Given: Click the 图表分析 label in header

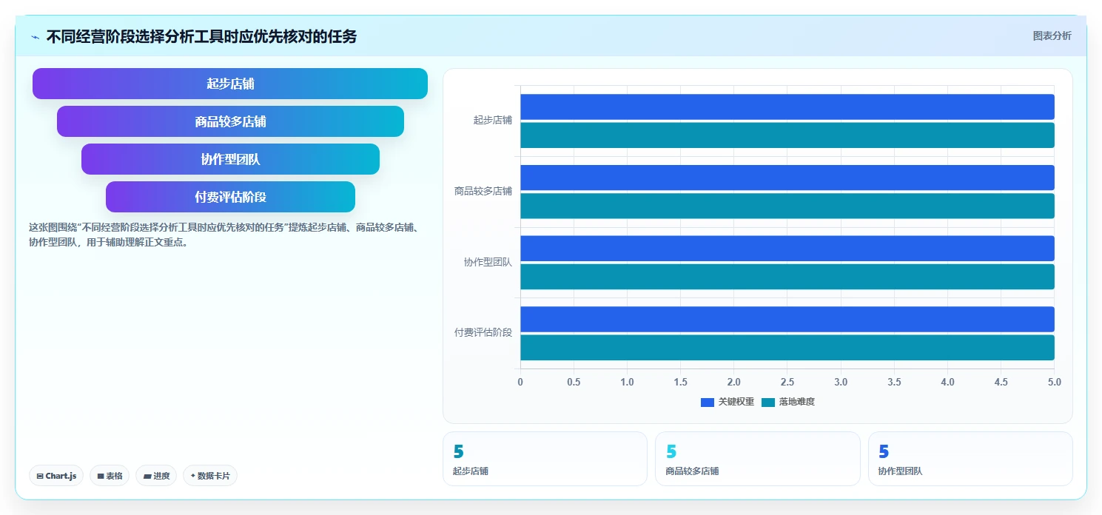Looking at the screenshot, I should [x=1052, y=36].
